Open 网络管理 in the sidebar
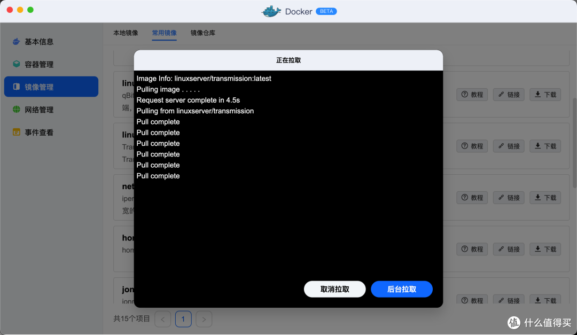 point(51,110)
